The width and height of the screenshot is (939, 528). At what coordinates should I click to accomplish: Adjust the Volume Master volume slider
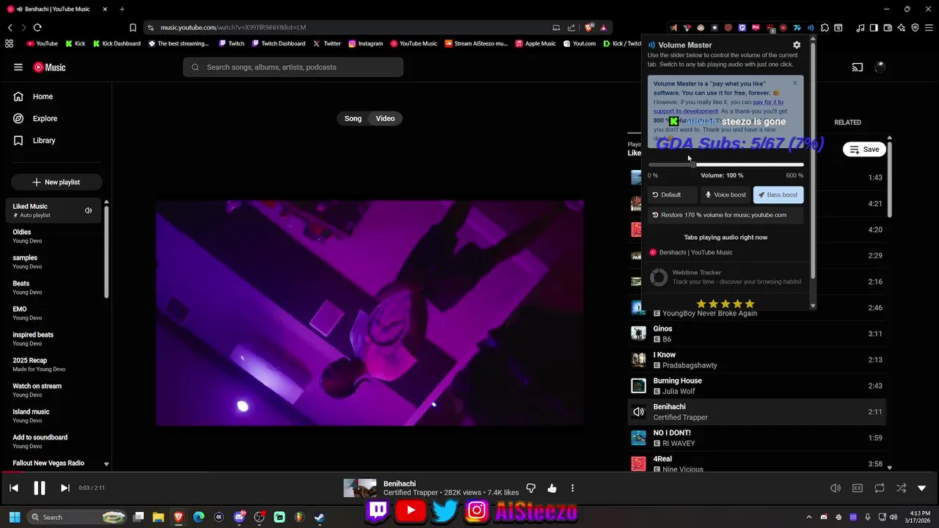[726, 164]
